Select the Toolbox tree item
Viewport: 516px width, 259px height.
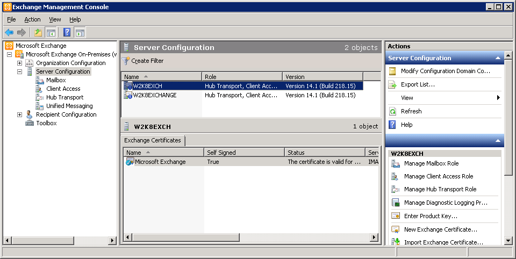46,123
